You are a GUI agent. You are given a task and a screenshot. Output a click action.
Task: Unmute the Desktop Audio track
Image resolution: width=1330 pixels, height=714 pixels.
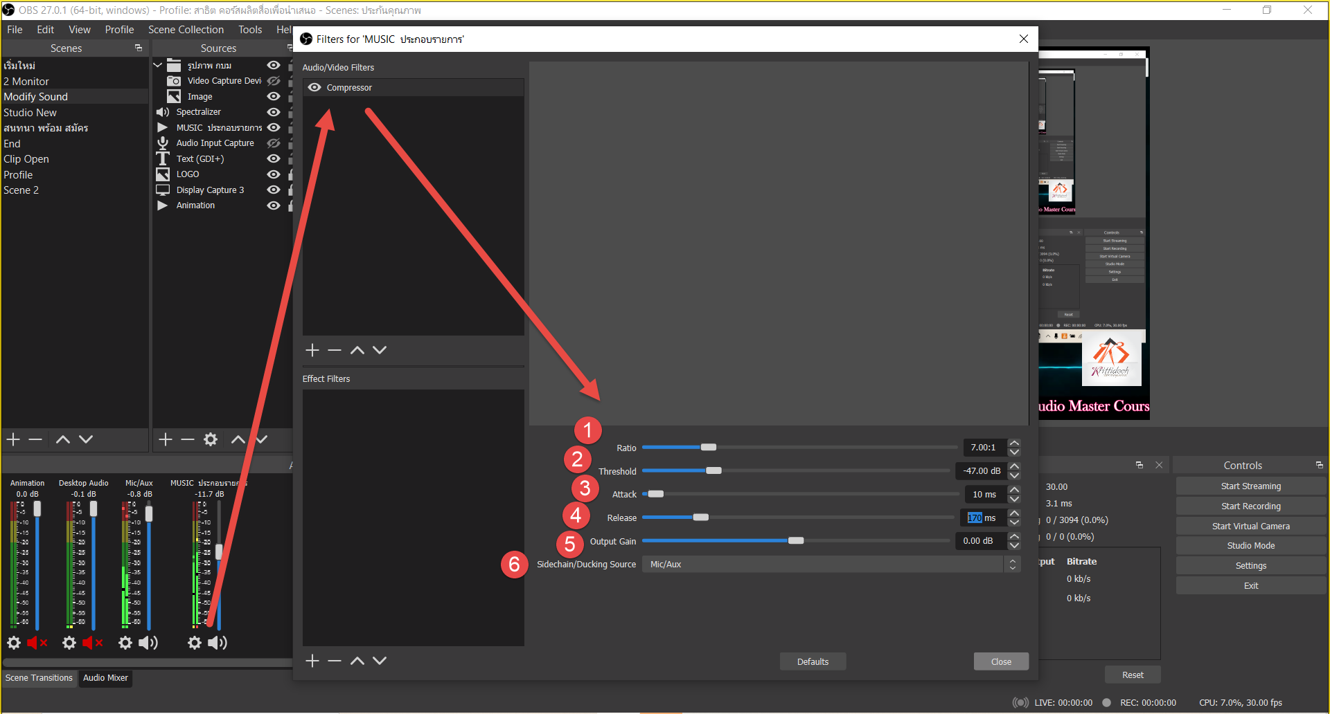[x=92, y=643]
